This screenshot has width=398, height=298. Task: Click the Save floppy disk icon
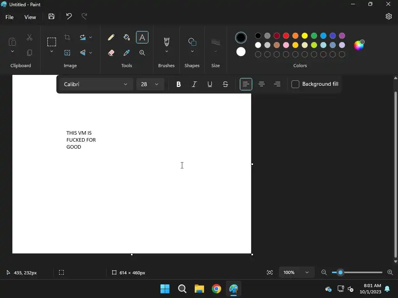[x=51, y=16]
